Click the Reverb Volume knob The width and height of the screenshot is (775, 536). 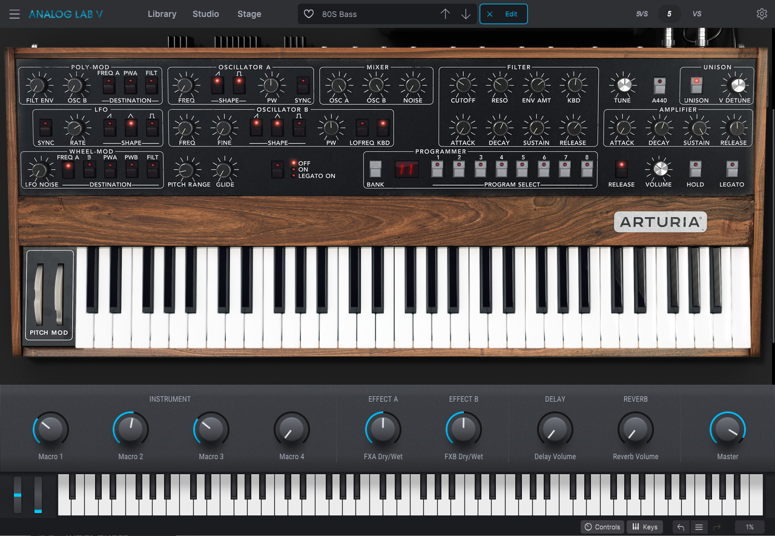coord(635,430)
